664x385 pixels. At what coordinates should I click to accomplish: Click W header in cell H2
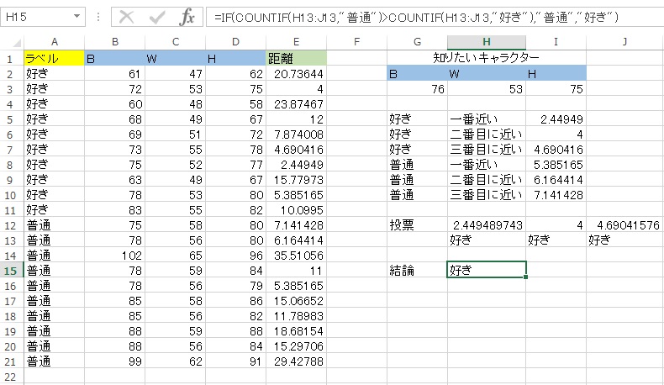point(487,74)
